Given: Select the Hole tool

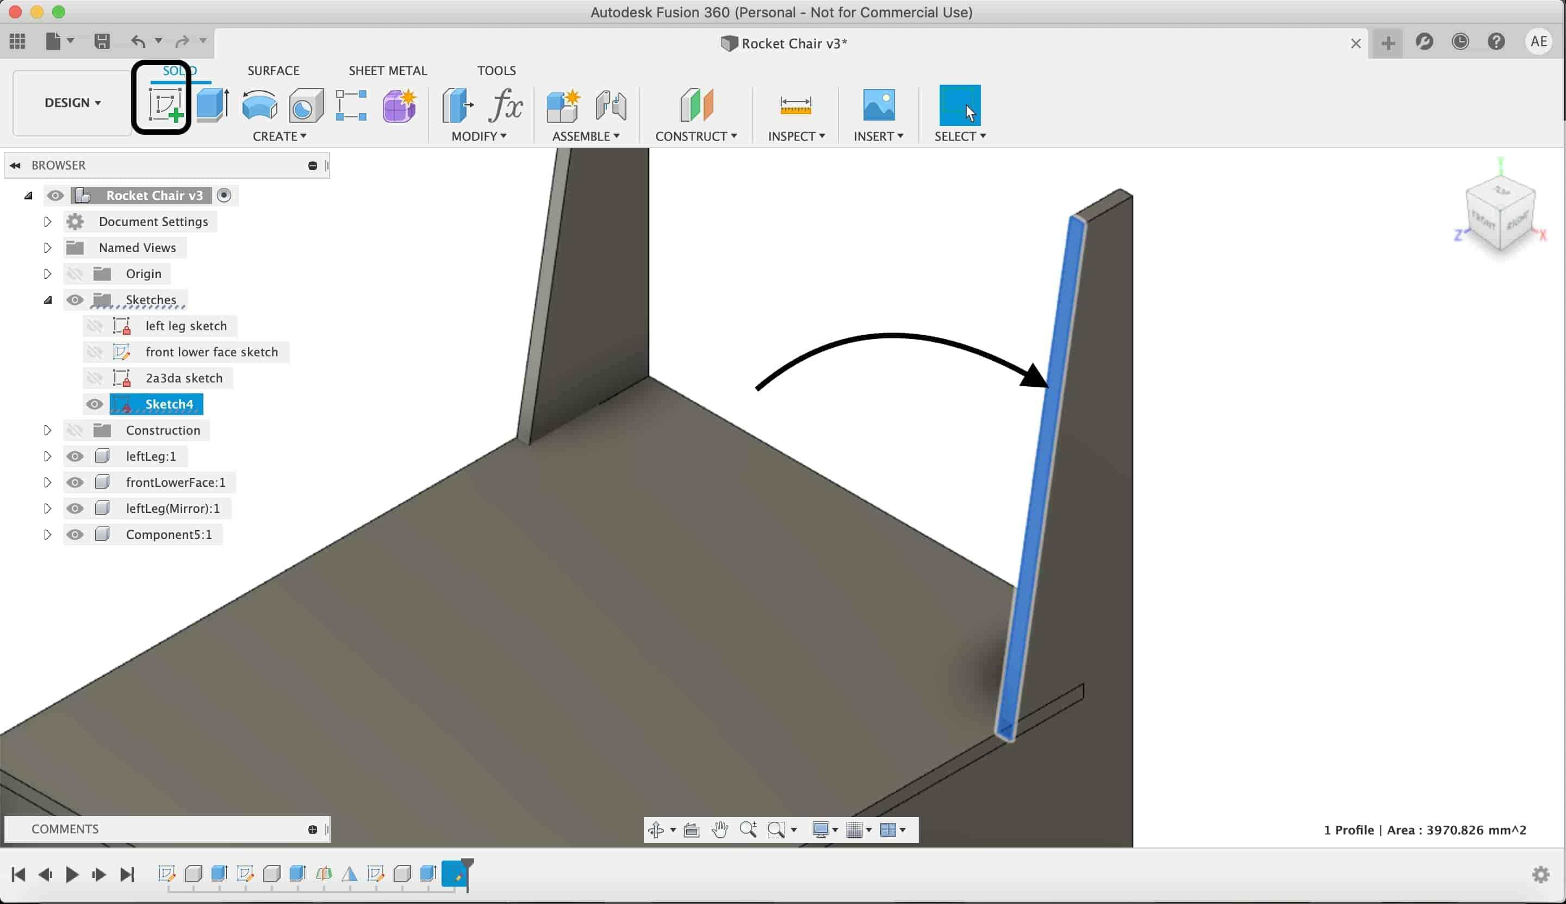Looking at the screenshot, I should click(x=306, y=104).
